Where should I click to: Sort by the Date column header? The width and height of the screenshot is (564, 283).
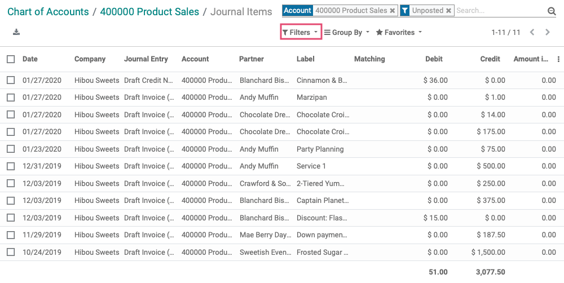click(x=30, y=59)
